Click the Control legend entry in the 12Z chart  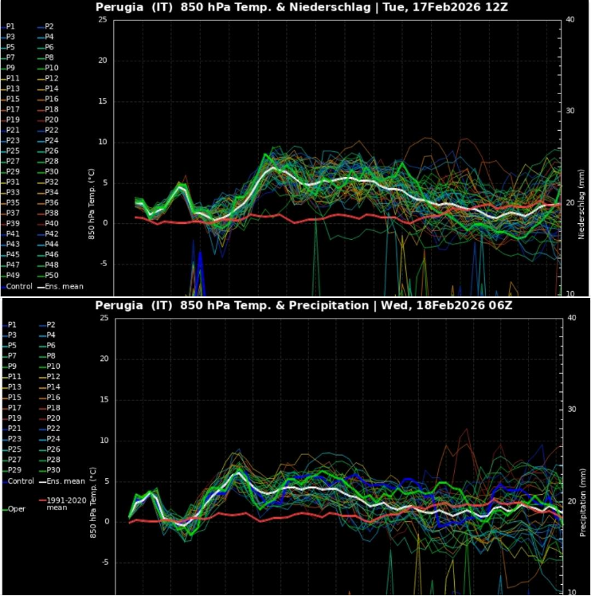19,286
